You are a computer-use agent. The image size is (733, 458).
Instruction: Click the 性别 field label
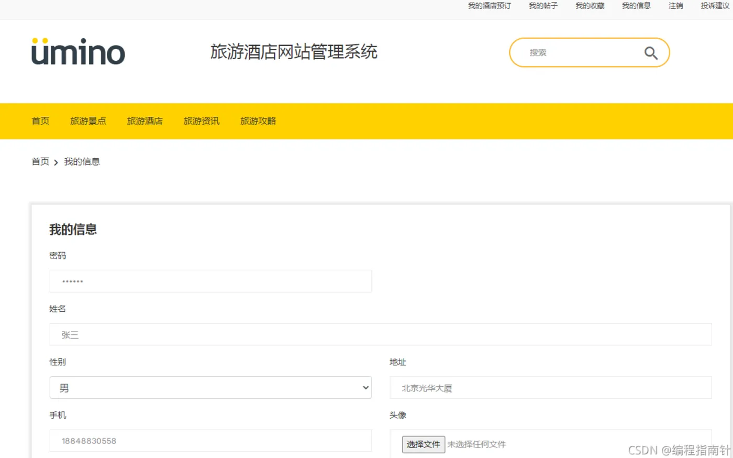pyautogui.click(x=58, y=362)
